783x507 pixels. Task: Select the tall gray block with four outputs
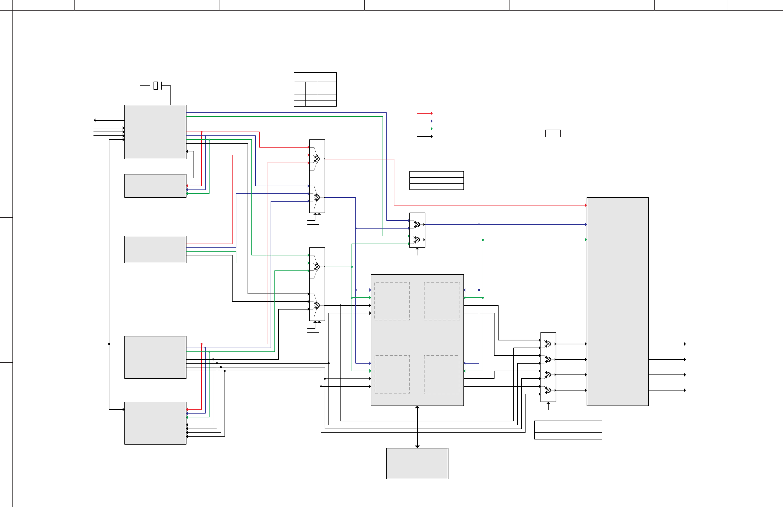(x=617, y=301)
